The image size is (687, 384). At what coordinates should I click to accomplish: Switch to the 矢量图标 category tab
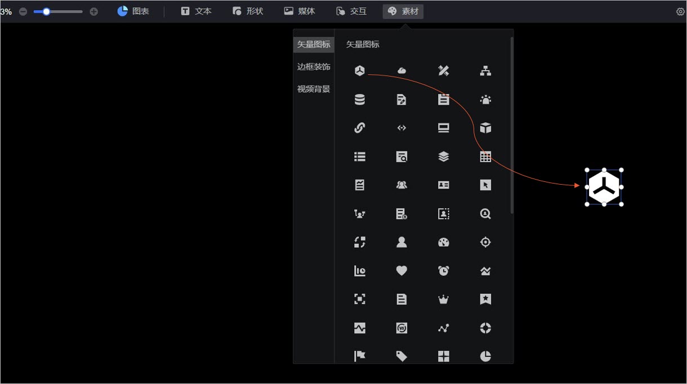point(314,44)
